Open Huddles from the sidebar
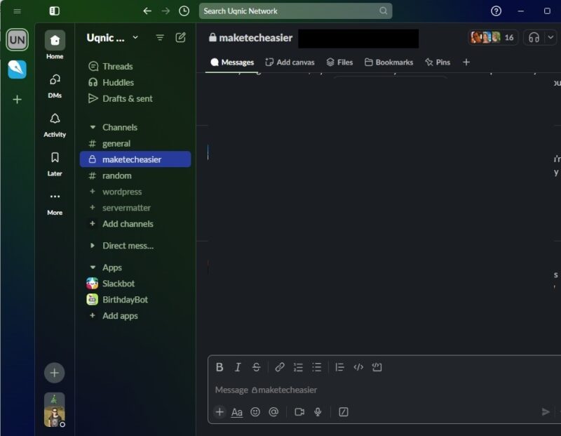The image size is (561, 436). pos(116,82)
